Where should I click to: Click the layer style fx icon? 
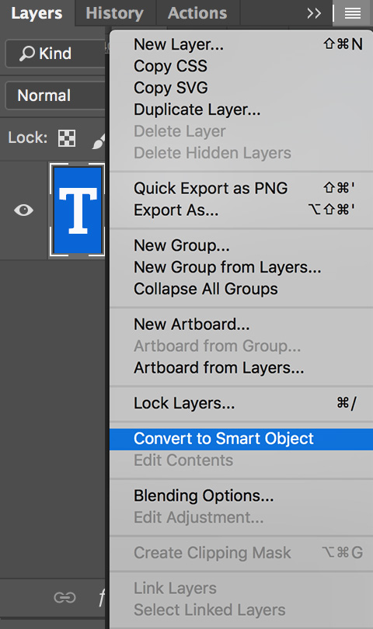(102, 598)
